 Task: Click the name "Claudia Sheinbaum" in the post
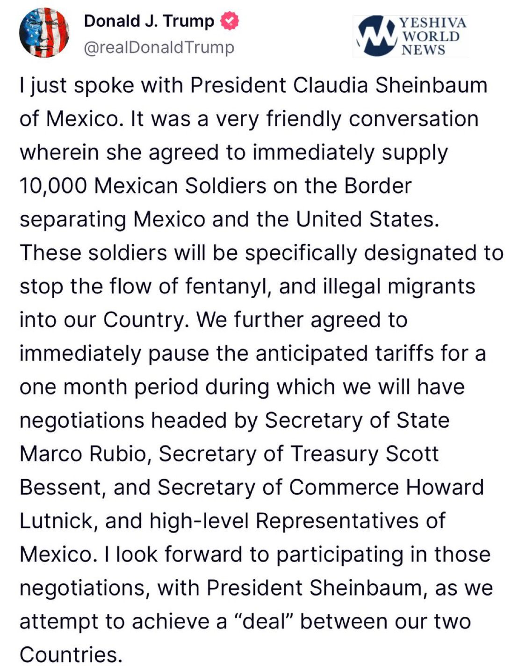click(390, 85)
